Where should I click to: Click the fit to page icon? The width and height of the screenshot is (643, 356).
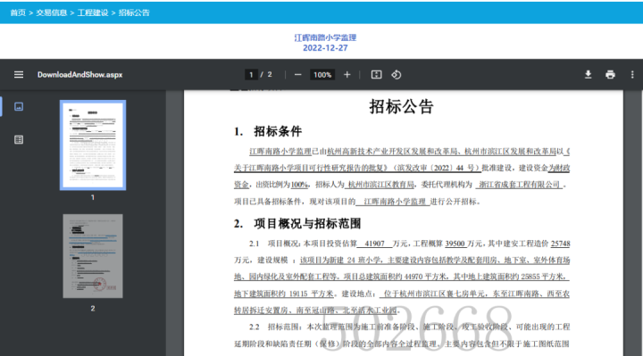pos(376,75)
